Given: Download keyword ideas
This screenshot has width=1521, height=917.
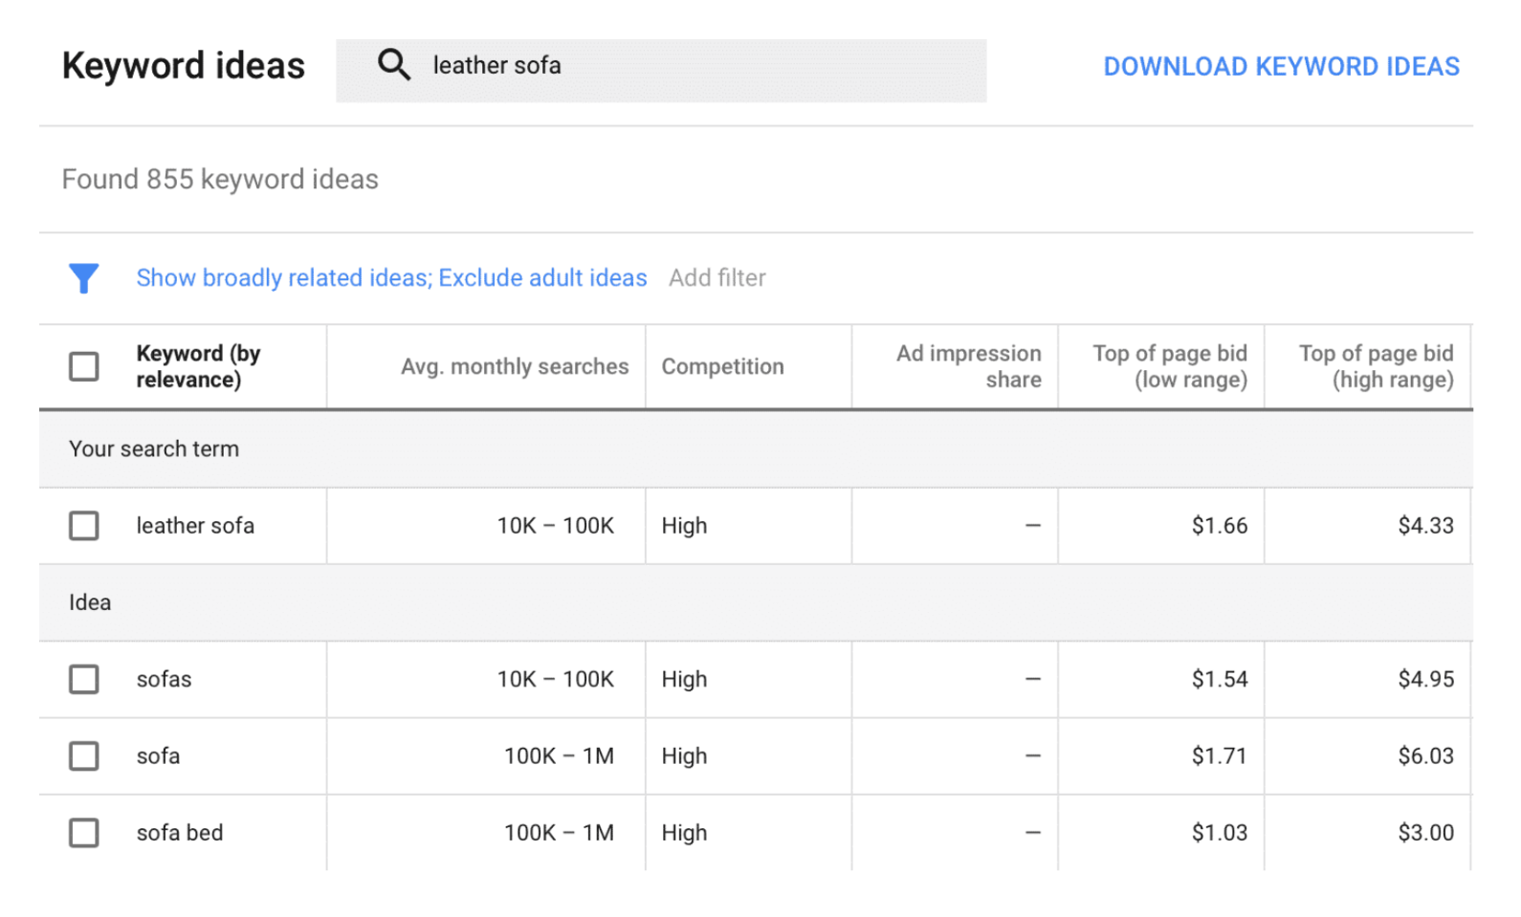Looking at the screenshot, I should [1281, 67].
